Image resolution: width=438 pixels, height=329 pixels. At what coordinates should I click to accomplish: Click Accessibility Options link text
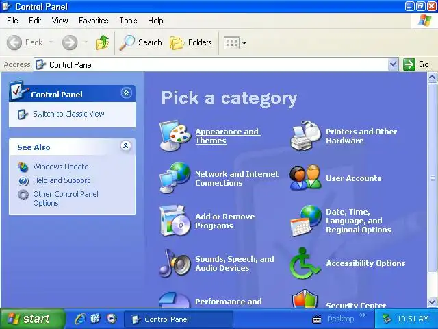click(x=365, y=263)
